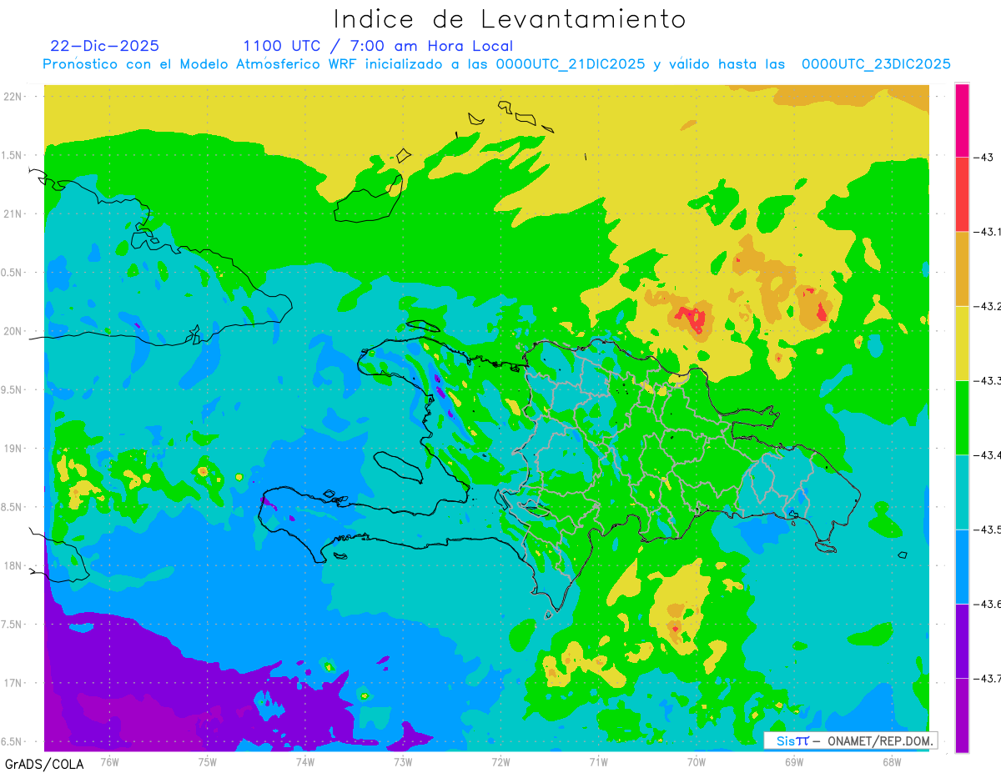The width and height of the screenshot is (1001, 773).
Task: Pick the blue legend color segment
Action: pos(962,566)
